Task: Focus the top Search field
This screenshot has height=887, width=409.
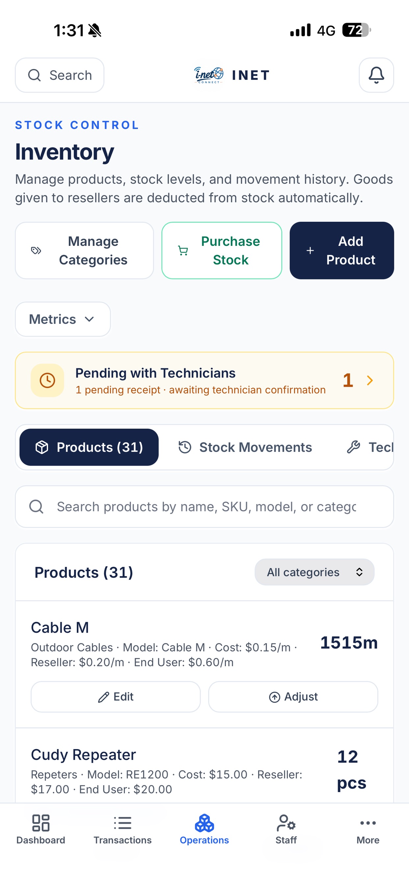Action: [x=60, y=75]
